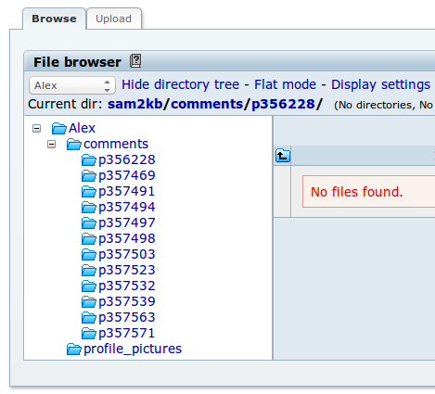Open the p357532 folder in tree
The height and width of the screenshot is (394, 435).
127,286
